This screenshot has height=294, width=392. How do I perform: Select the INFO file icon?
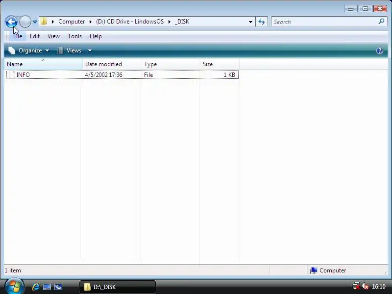[x=12, y=75]
